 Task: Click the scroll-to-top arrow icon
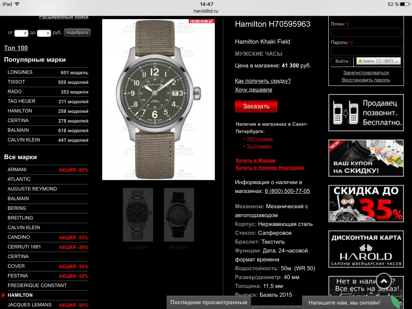pyautogui.click(x=384, y=281)
